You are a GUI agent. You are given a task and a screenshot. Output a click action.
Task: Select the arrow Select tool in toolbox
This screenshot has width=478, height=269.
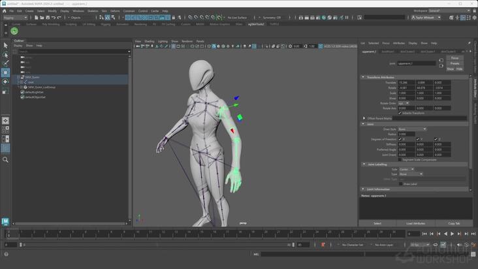coord(6,45)
